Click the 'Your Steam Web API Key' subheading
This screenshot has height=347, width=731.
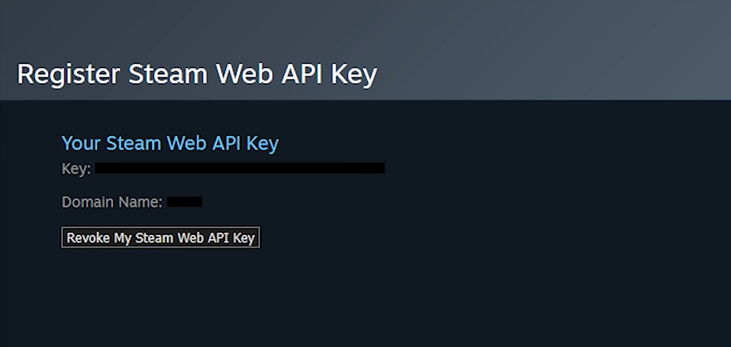coord(170,143)
